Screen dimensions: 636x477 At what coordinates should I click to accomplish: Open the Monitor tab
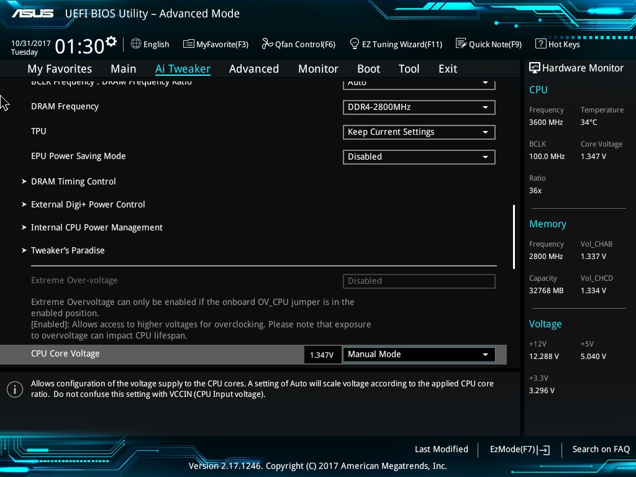tap(318, 69)
